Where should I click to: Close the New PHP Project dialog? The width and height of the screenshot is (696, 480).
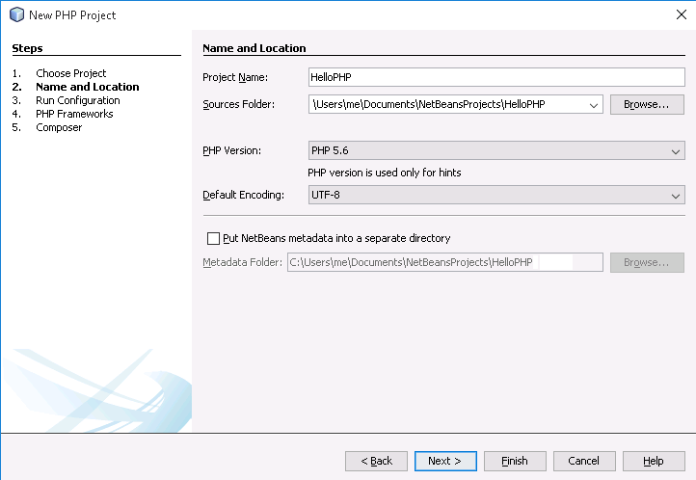tap(682, 14)
